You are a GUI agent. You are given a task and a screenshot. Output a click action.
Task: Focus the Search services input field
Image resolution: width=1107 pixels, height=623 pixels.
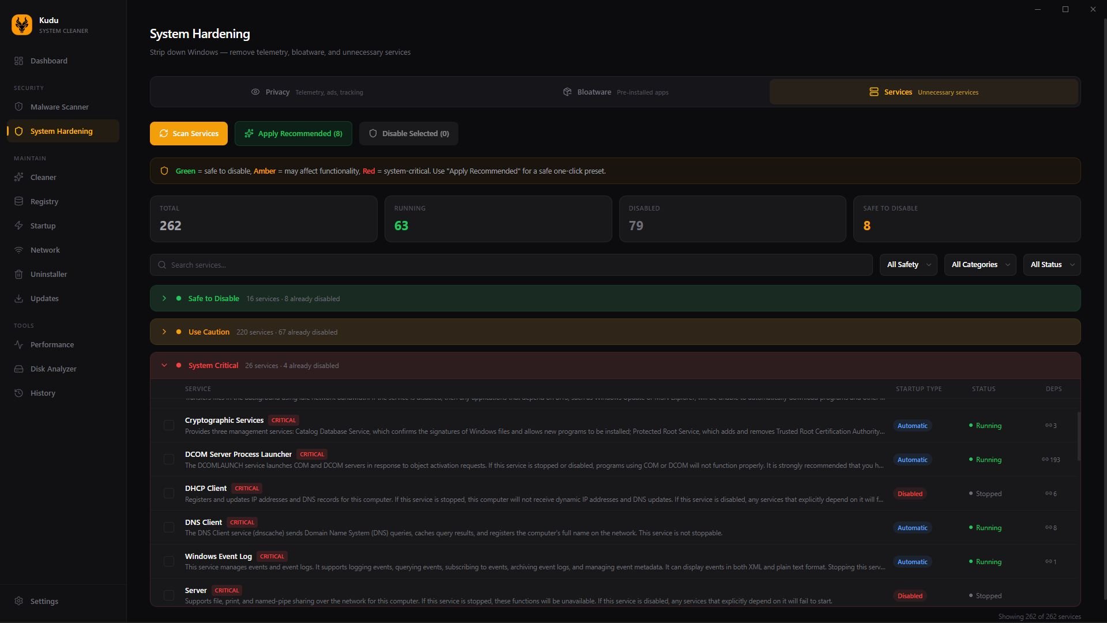point(511,265)
